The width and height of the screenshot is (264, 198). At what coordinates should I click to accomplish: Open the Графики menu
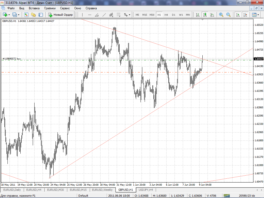[50, 8]
